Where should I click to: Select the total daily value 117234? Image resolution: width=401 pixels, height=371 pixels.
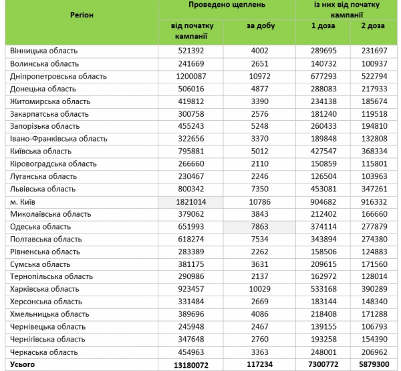coord(260,365)
